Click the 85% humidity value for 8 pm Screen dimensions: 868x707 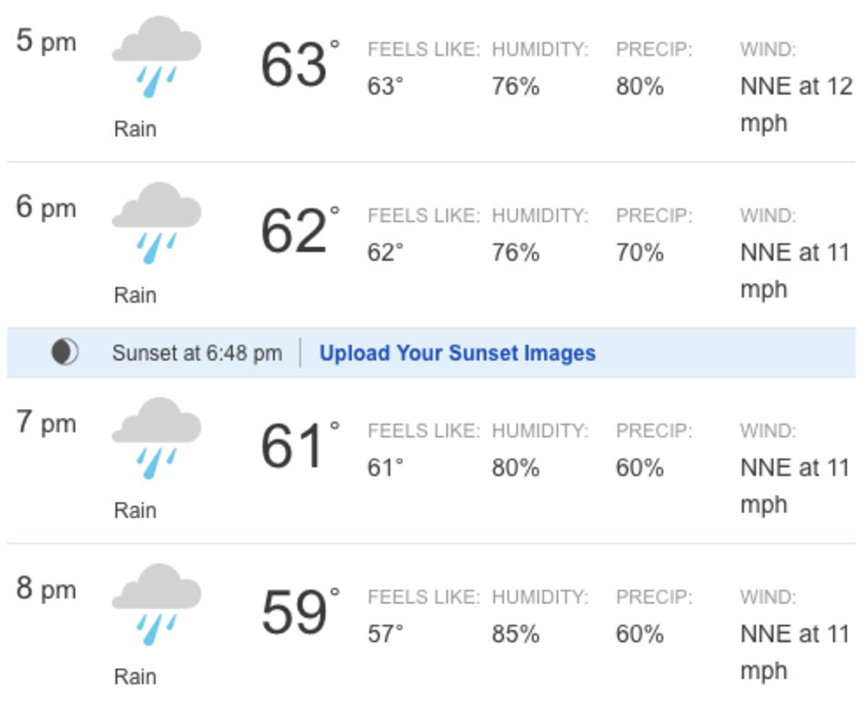click(517, 634)
